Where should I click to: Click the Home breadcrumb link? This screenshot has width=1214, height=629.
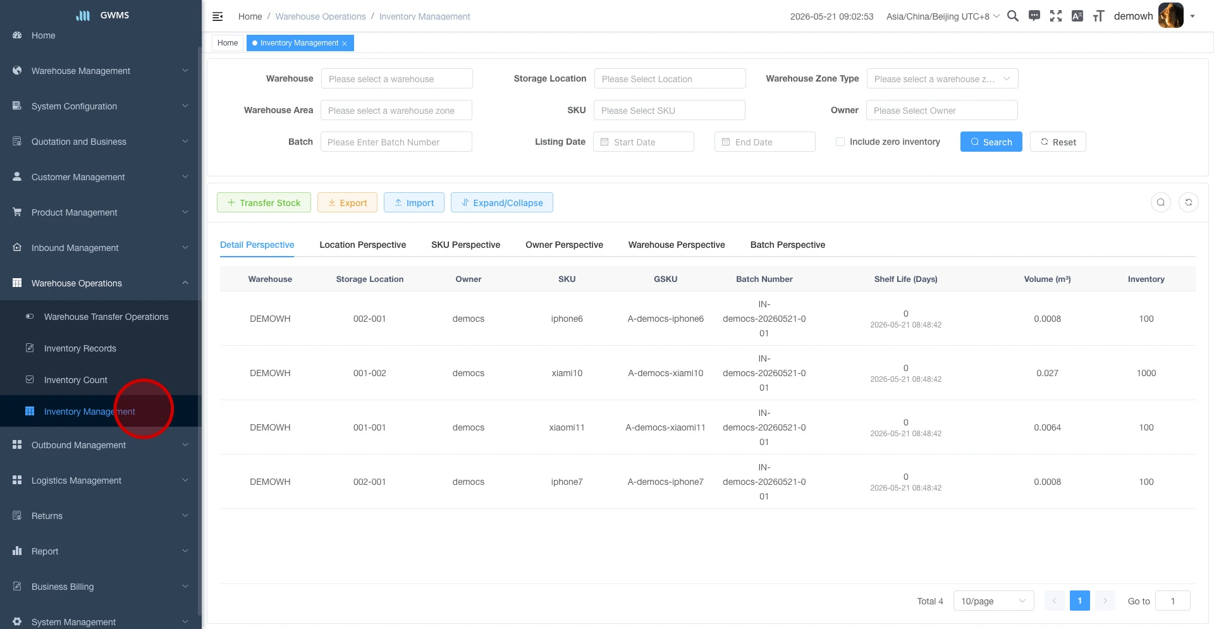point(250,16)
